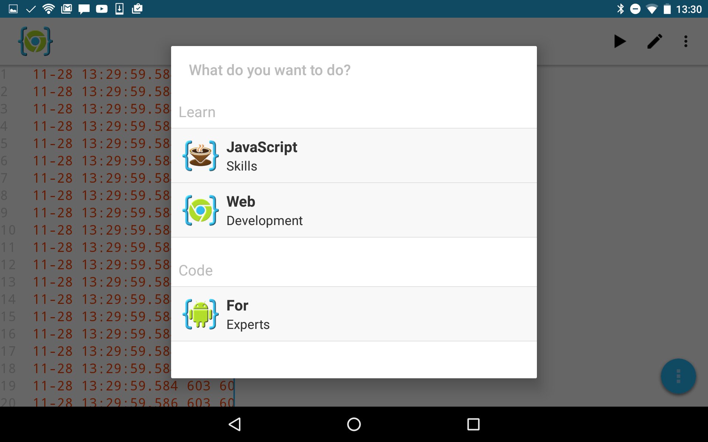Select JavaScript Skills option
708x442 pixels.
tap(353, 156)
